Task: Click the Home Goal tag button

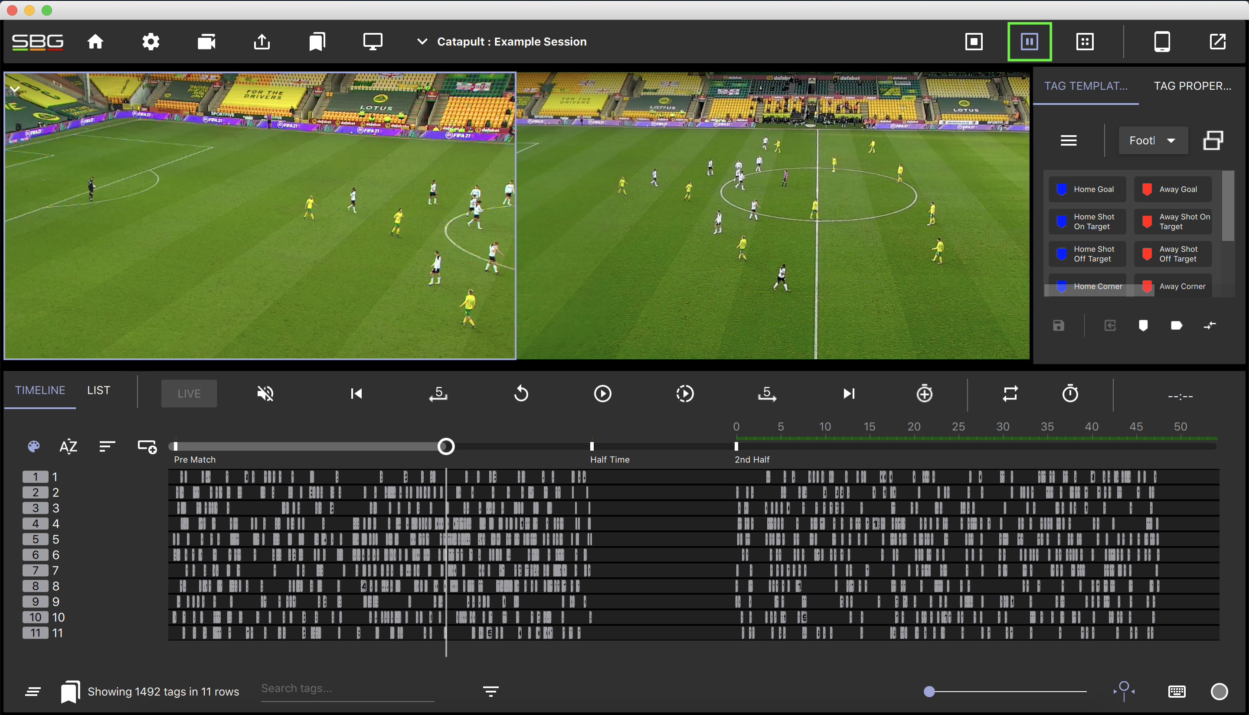Action: pyautogui.click(x=1087, y=189)
